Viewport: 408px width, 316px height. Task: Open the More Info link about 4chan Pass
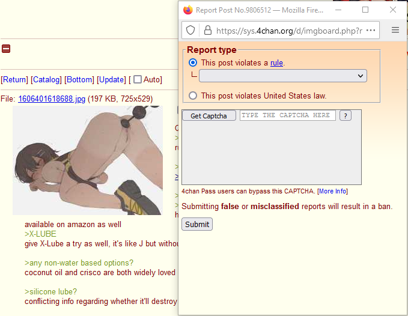coord(332,191)
